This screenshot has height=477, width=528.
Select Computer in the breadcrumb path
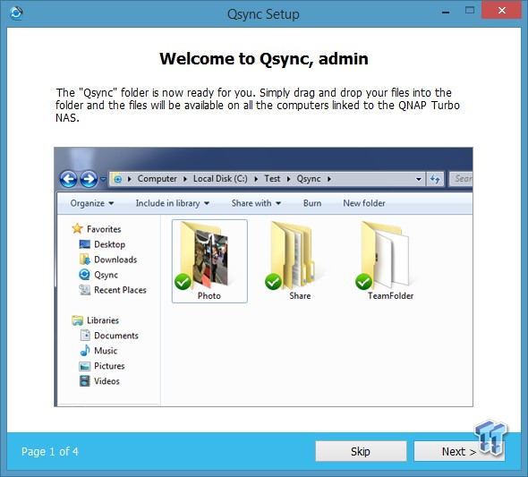tap(157, 179)
